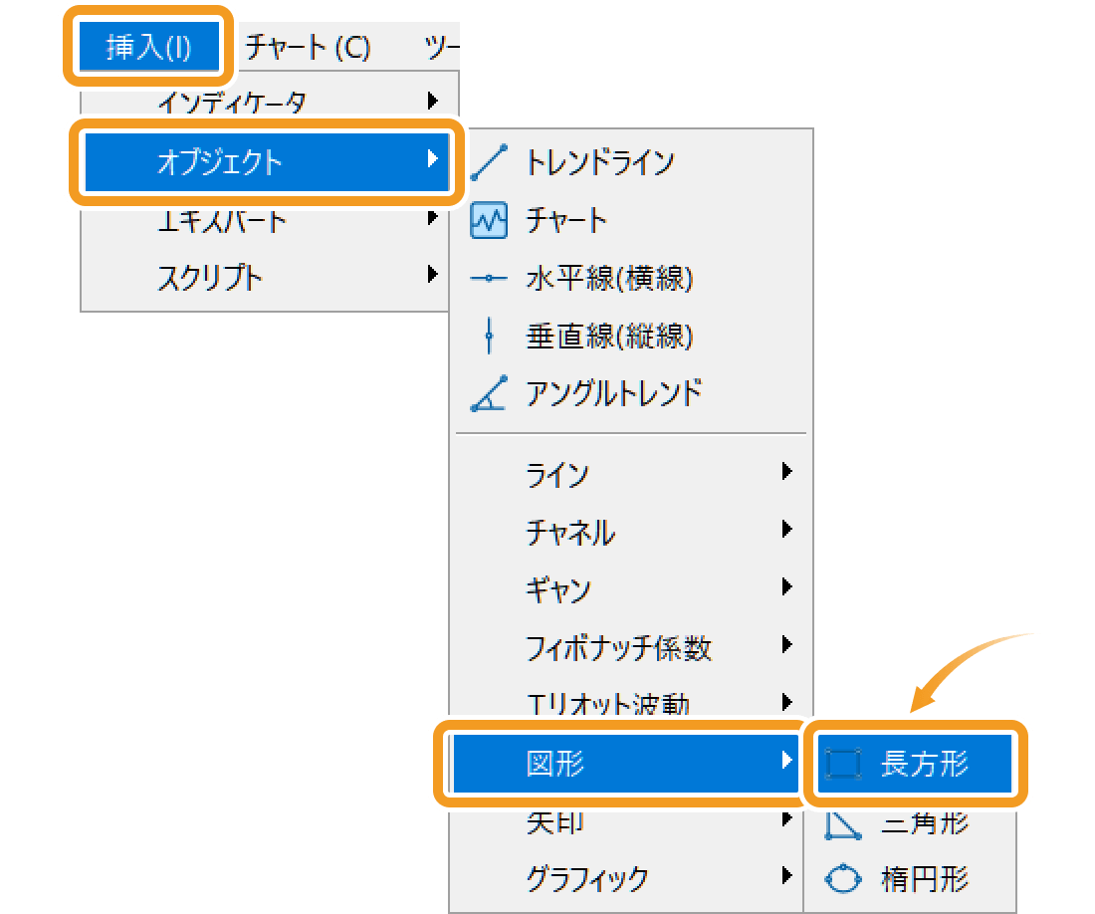Select 長方形 shape option

[x=915, y=764]
